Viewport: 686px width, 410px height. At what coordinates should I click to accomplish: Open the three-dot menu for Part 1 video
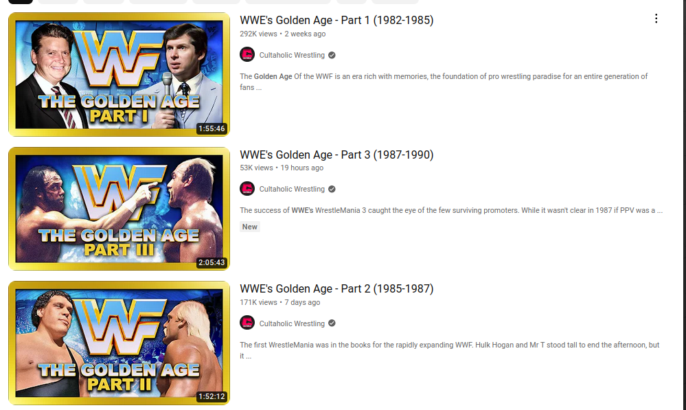pos(656,19)
